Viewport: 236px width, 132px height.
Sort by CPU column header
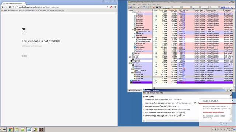click(155, 10)
